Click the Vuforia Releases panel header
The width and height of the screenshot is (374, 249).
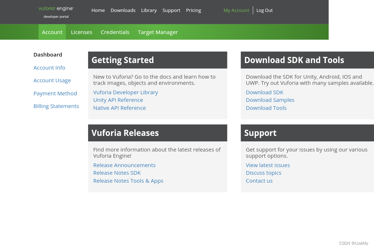[158, 133]
